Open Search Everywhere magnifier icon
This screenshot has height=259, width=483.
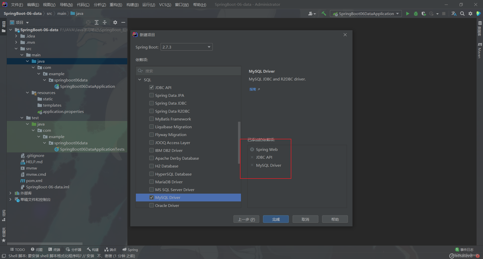462,14
